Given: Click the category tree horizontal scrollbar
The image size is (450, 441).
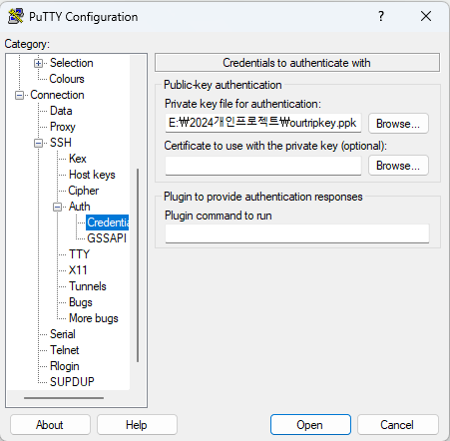Looking at the screenshot, I should tap(64, 398).
